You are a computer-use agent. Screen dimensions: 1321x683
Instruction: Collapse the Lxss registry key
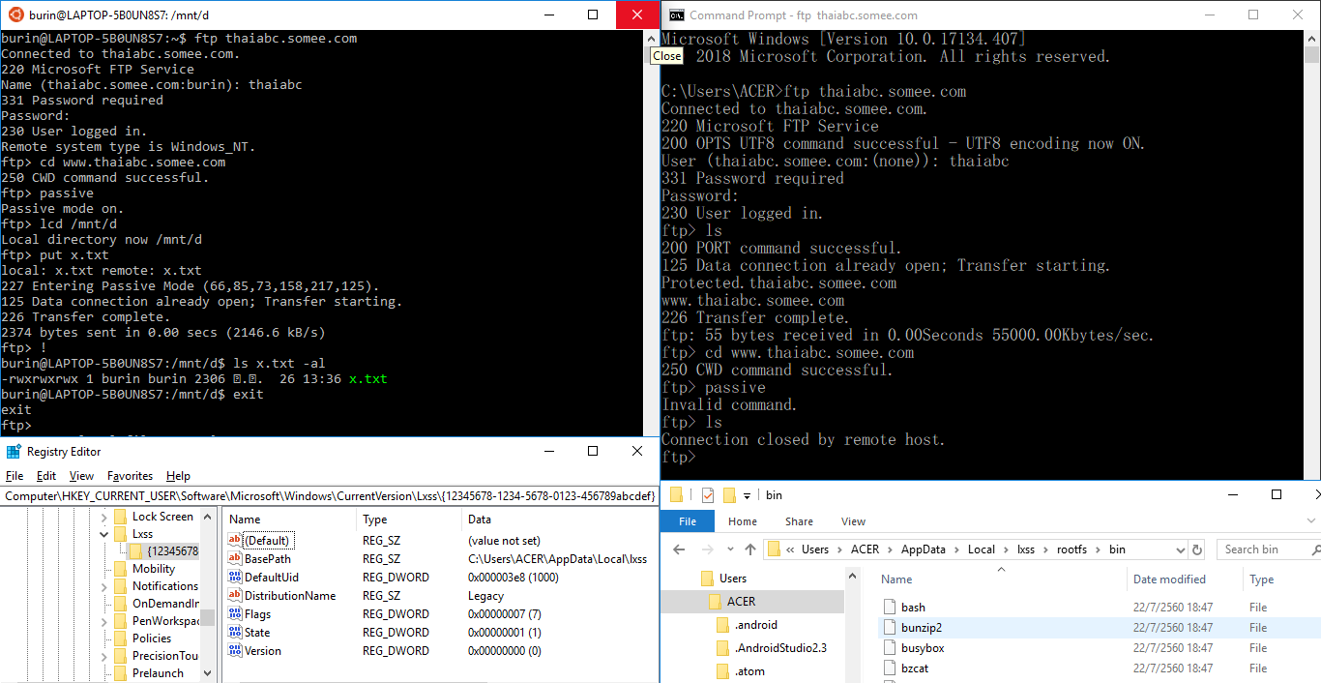(x=104, y=534)
